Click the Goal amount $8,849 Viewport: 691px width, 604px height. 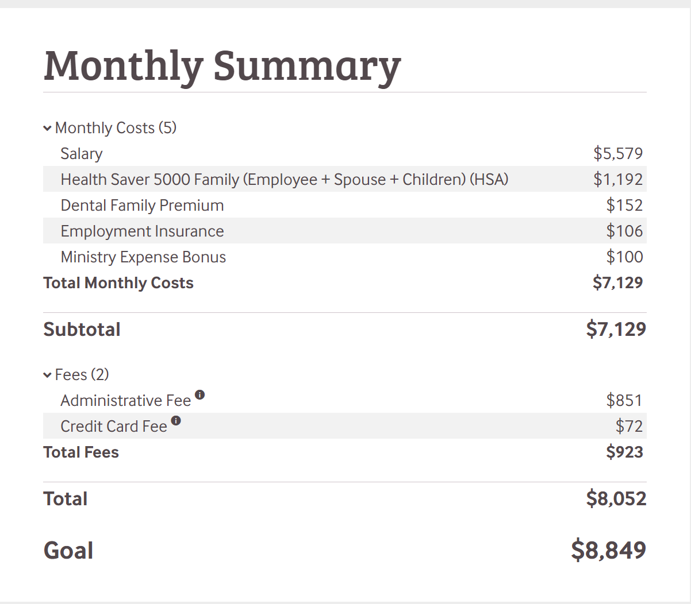pyautogui.click(x=608, y=551)
